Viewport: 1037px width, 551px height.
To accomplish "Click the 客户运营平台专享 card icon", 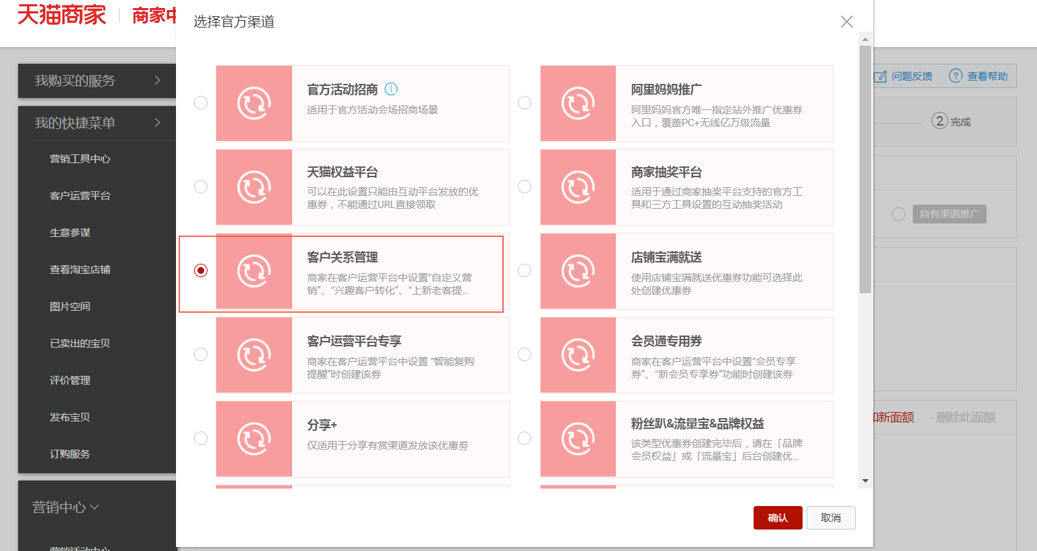I will click(254, 355).
